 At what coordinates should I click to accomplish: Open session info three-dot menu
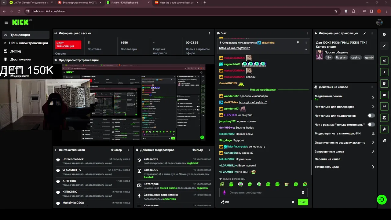point(210,33)
